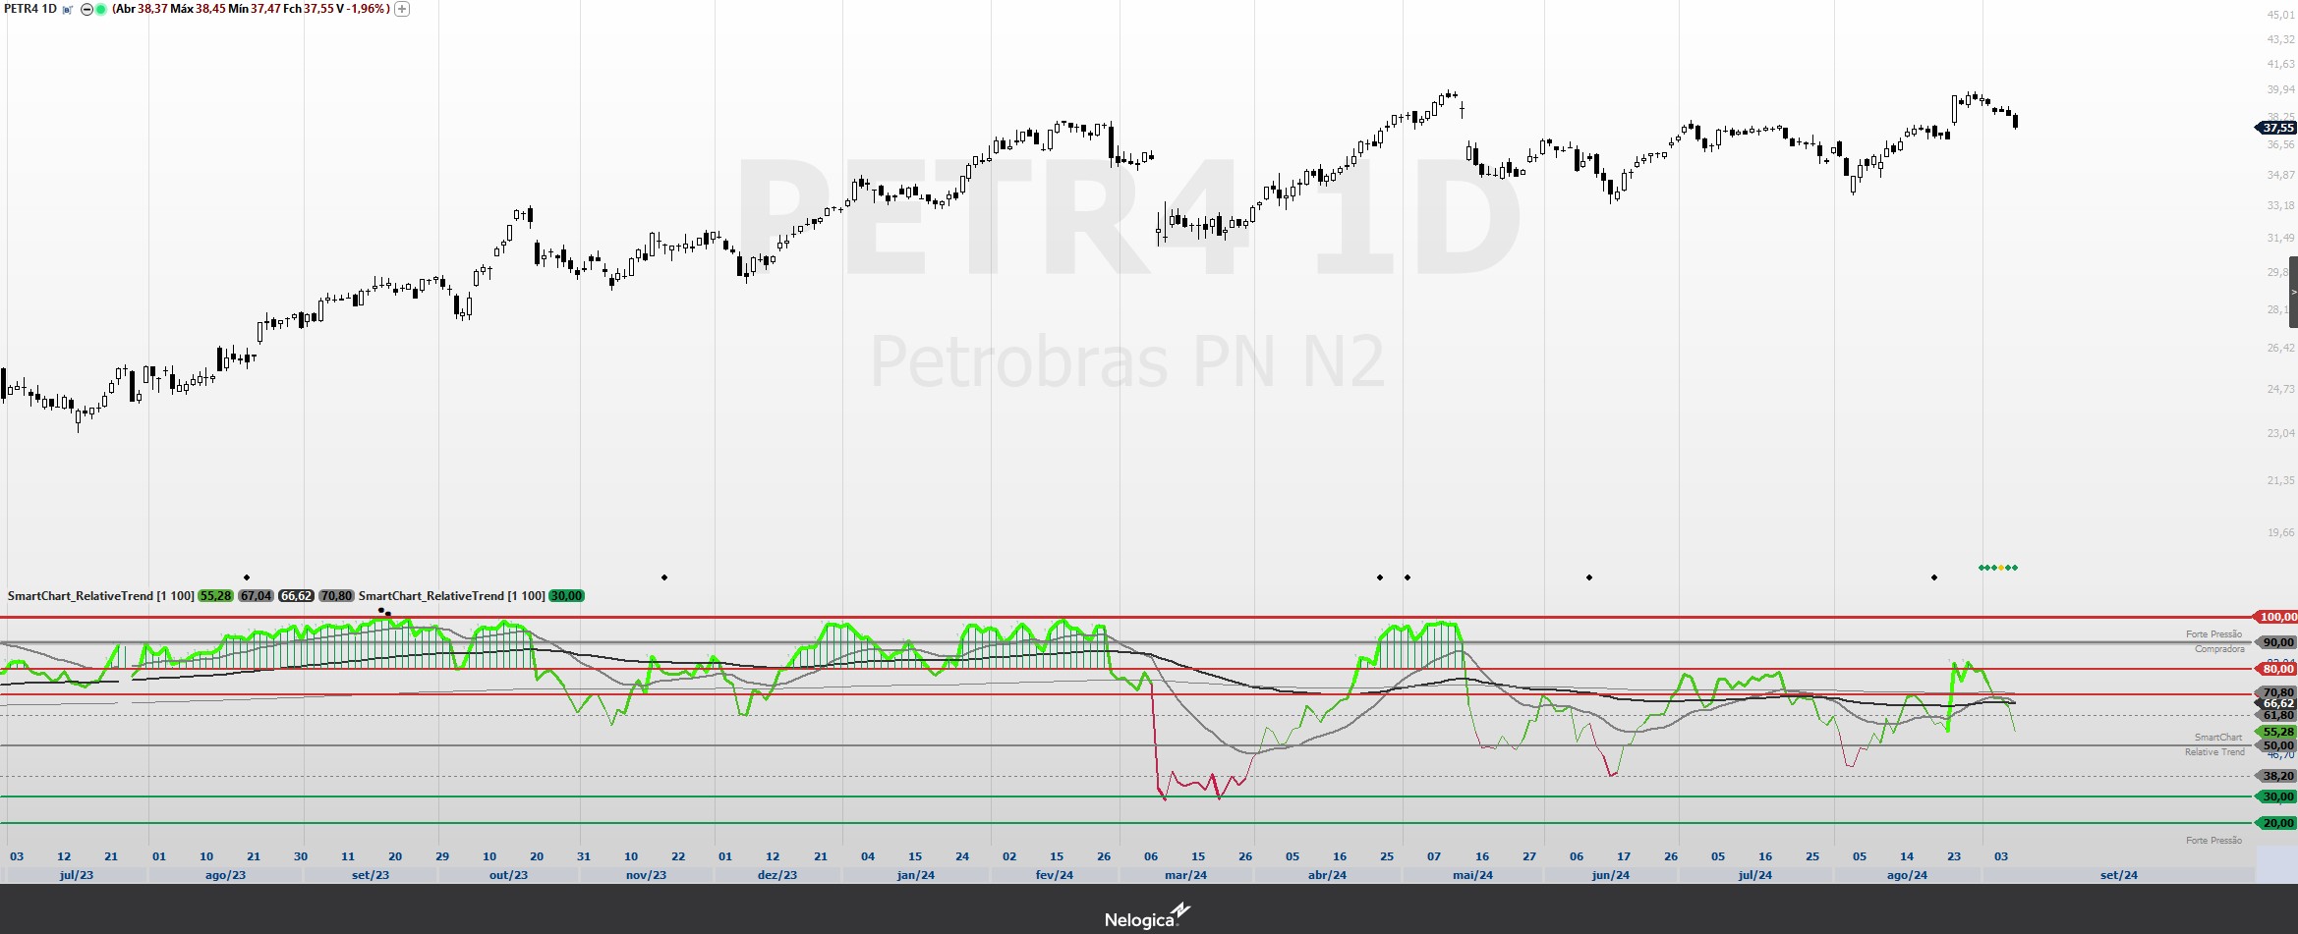The image size is (2298, 934).
Task: Click the black diamond marker near ago/23 21
Action: coord(247,577)
